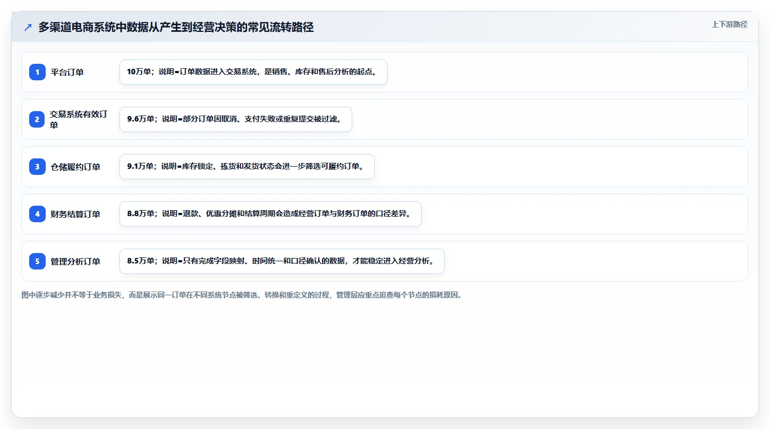This screenshot has height=429, width=770.
Task: Click the footnote starting 图中逐步减少
Action: (242, 295)
